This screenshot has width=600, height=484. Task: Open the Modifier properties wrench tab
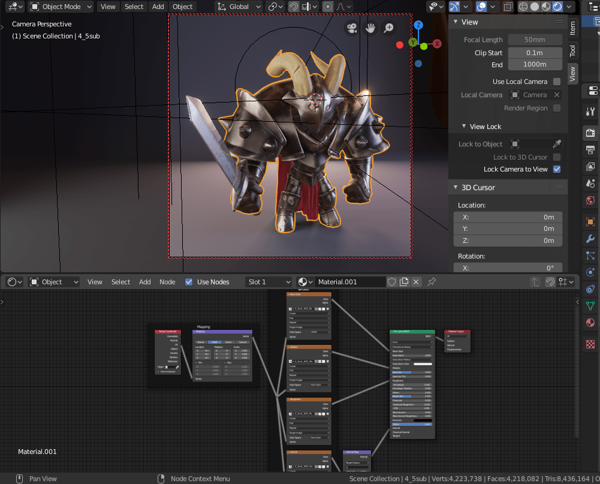click(x=590, y=238)
